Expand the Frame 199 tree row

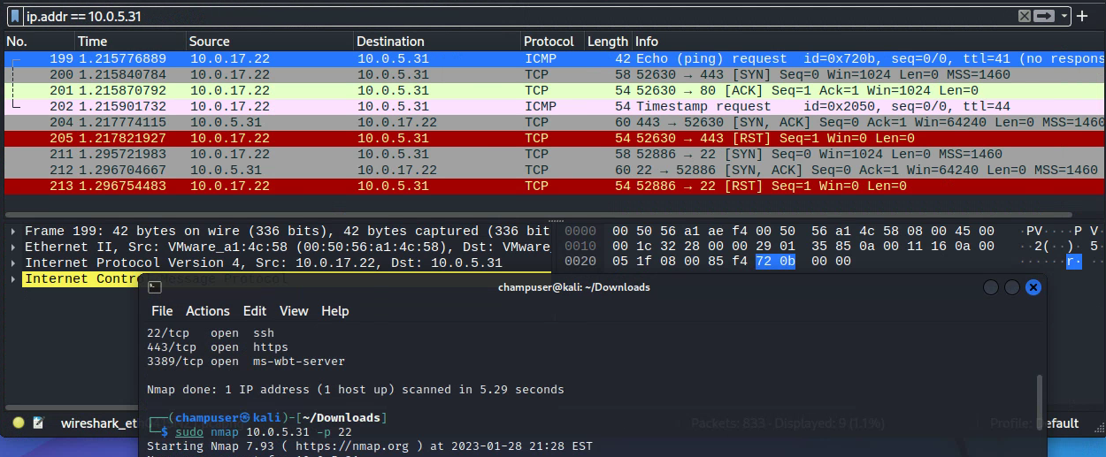point(13,231)
